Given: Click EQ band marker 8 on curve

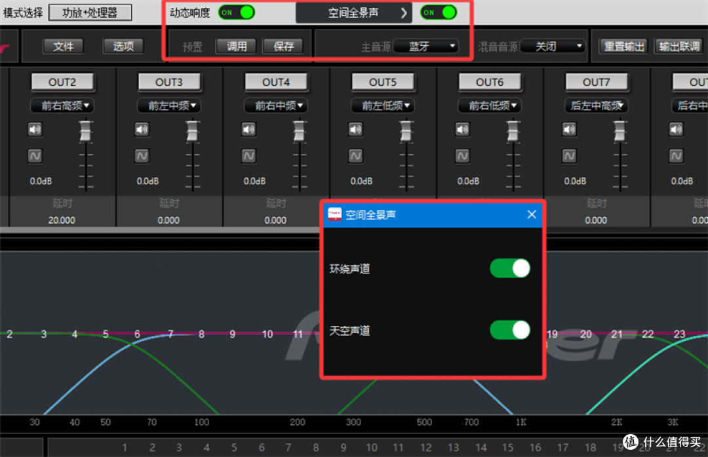Looking at the screenshot, I should [x=201, y=334].
